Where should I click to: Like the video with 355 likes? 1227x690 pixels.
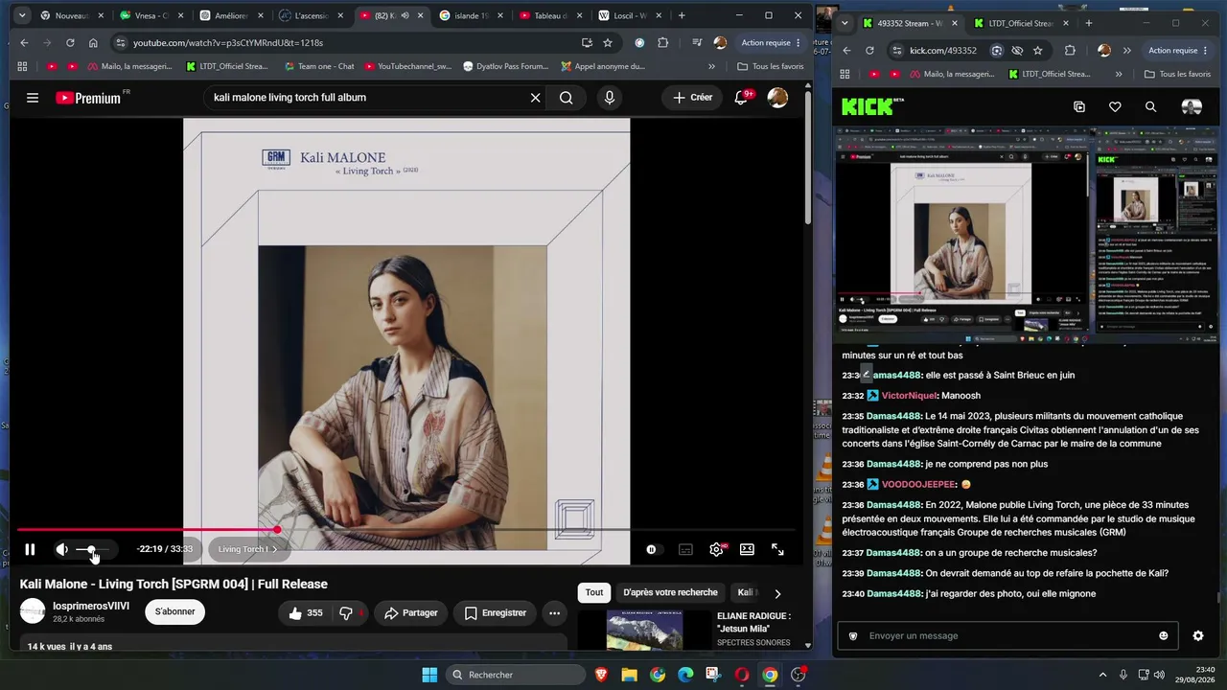(x=306, y=613)
